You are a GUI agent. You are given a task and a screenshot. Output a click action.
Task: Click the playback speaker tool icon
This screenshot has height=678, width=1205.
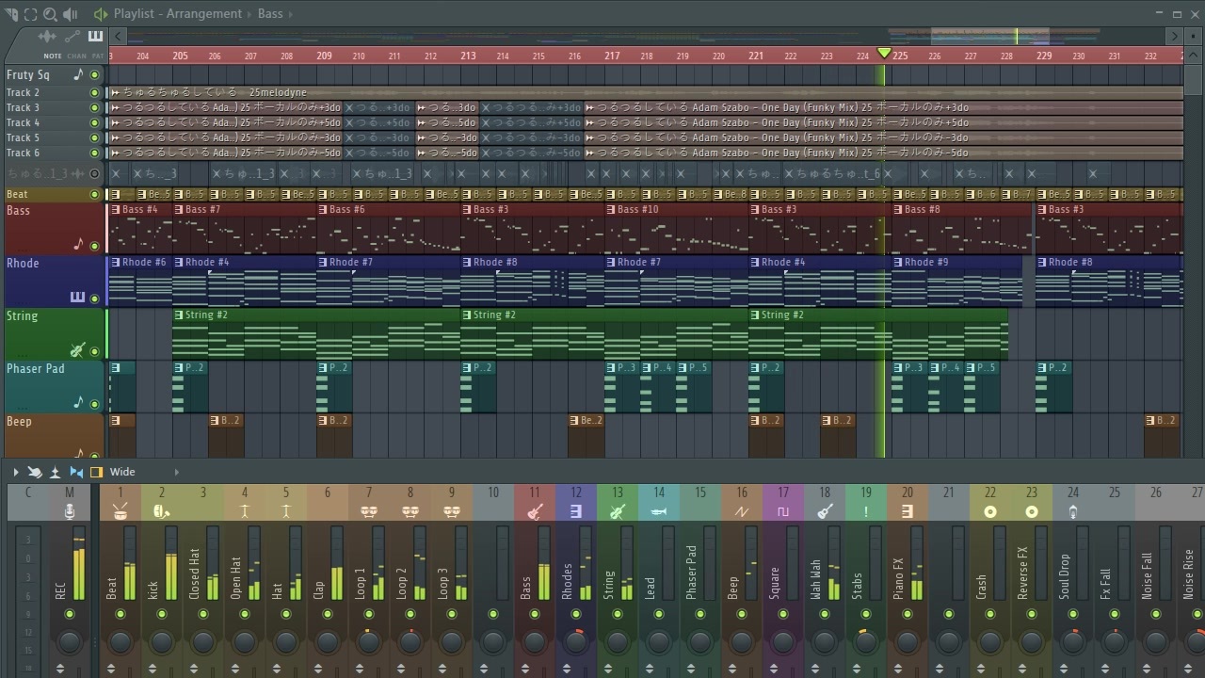point(71,14)
